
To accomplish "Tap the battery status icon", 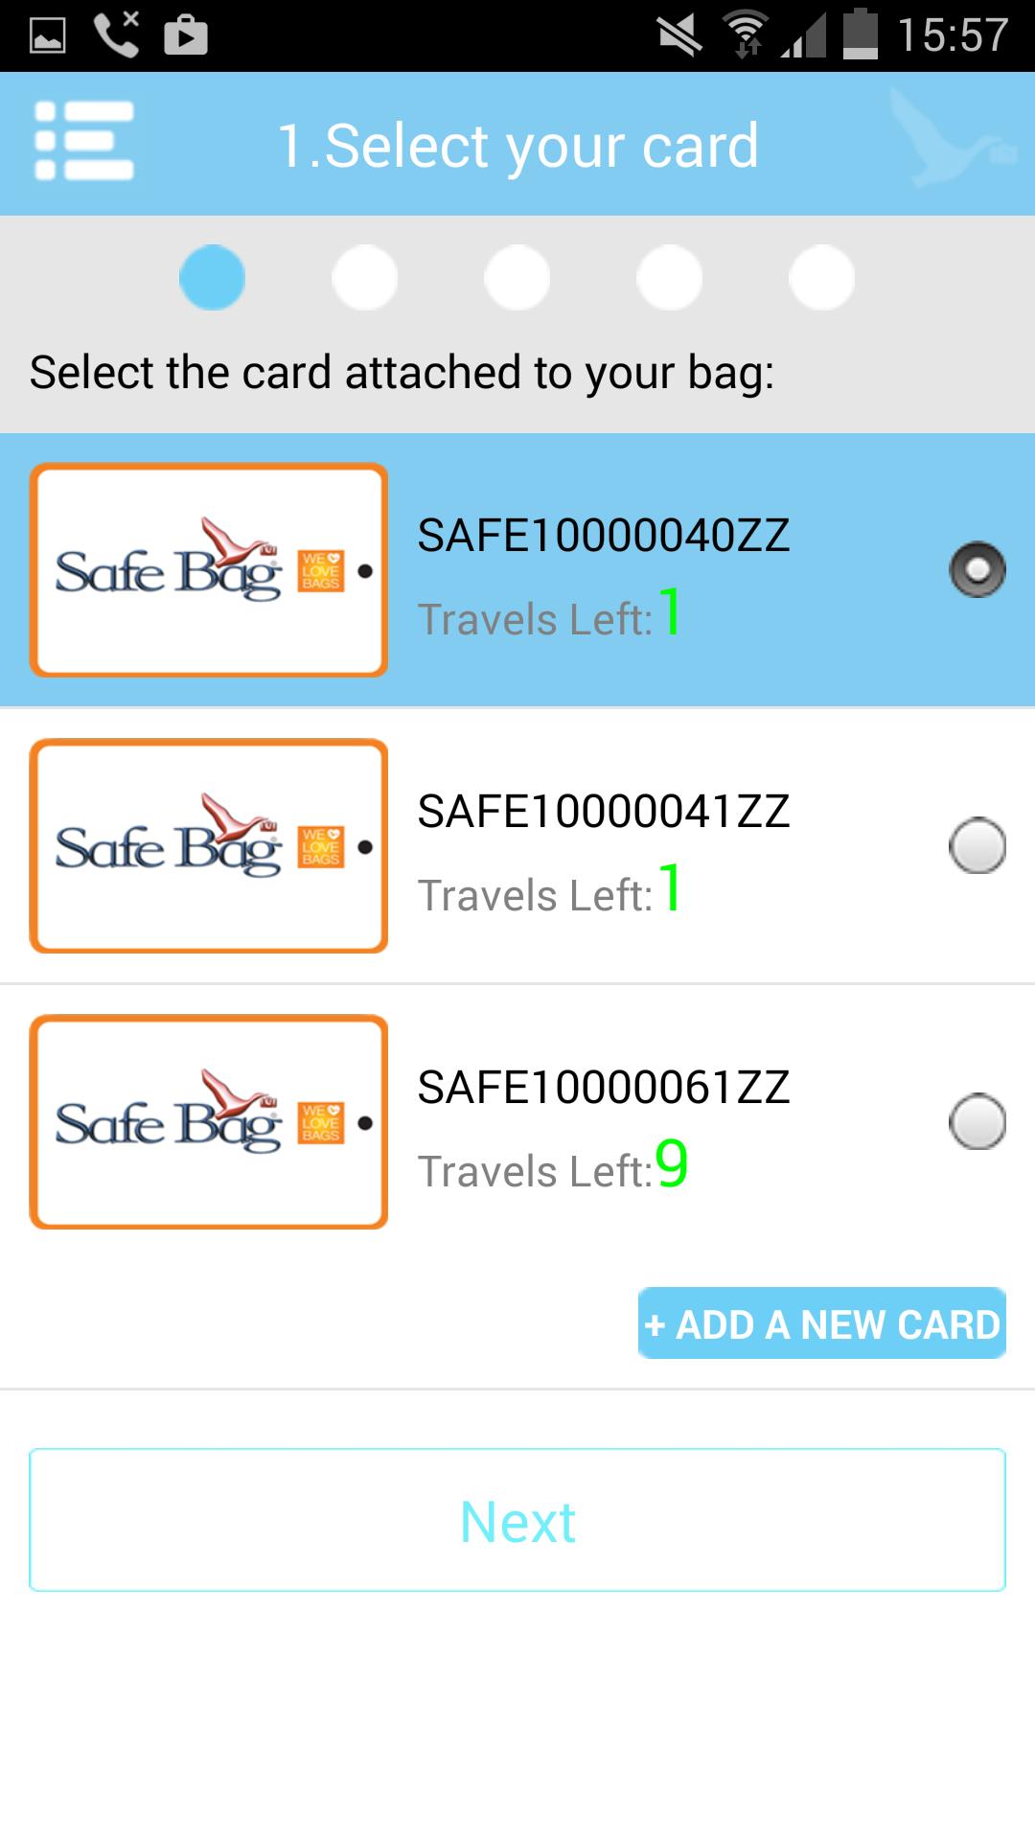I will (x=860, y=35).
